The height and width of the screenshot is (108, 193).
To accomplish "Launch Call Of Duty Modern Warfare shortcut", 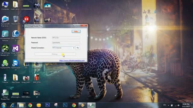I will 5,51.
